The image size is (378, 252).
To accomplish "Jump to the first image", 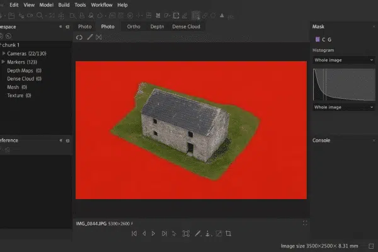I will coord(134,234).
